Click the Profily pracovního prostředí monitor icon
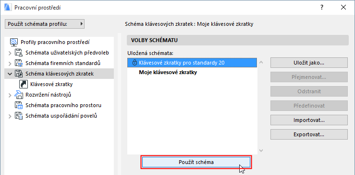The height and width of the screenshot is (175, 355). click(x=14, y=42)
